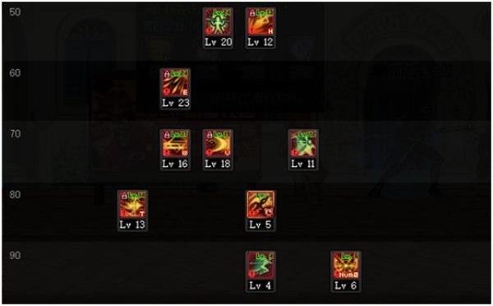This screenshot has height=306, width=493.
Task: Click the "Lv 6" level text
Action: (x=346, y=285)
